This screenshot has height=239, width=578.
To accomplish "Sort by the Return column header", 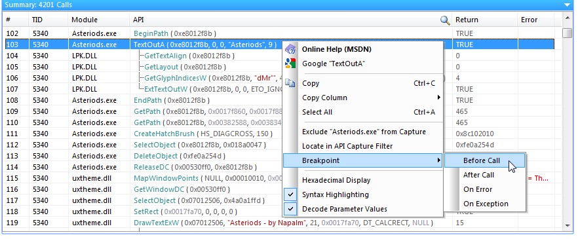I will [x=485, y=20].
